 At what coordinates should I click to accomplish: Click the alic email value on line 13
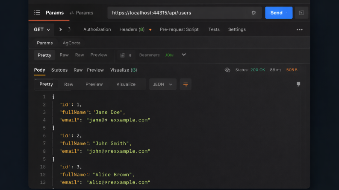click(x=118, y=182)
